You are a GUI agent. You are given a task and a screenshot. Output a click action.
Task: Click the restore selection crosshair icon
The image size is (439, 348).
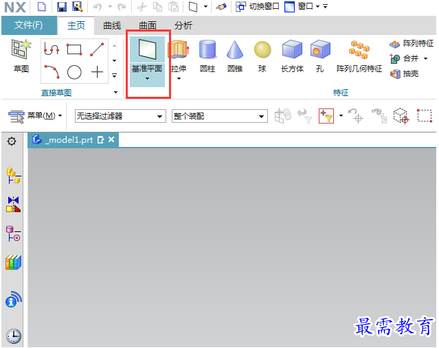point(356,116)
